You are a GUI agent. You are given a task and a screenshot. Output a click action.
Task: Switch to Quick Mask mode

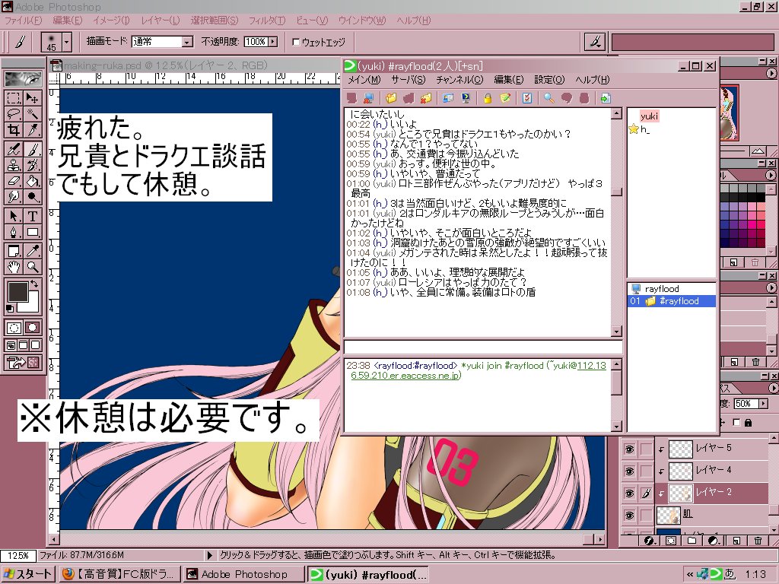pyautogui.click(x=32, y=328)
